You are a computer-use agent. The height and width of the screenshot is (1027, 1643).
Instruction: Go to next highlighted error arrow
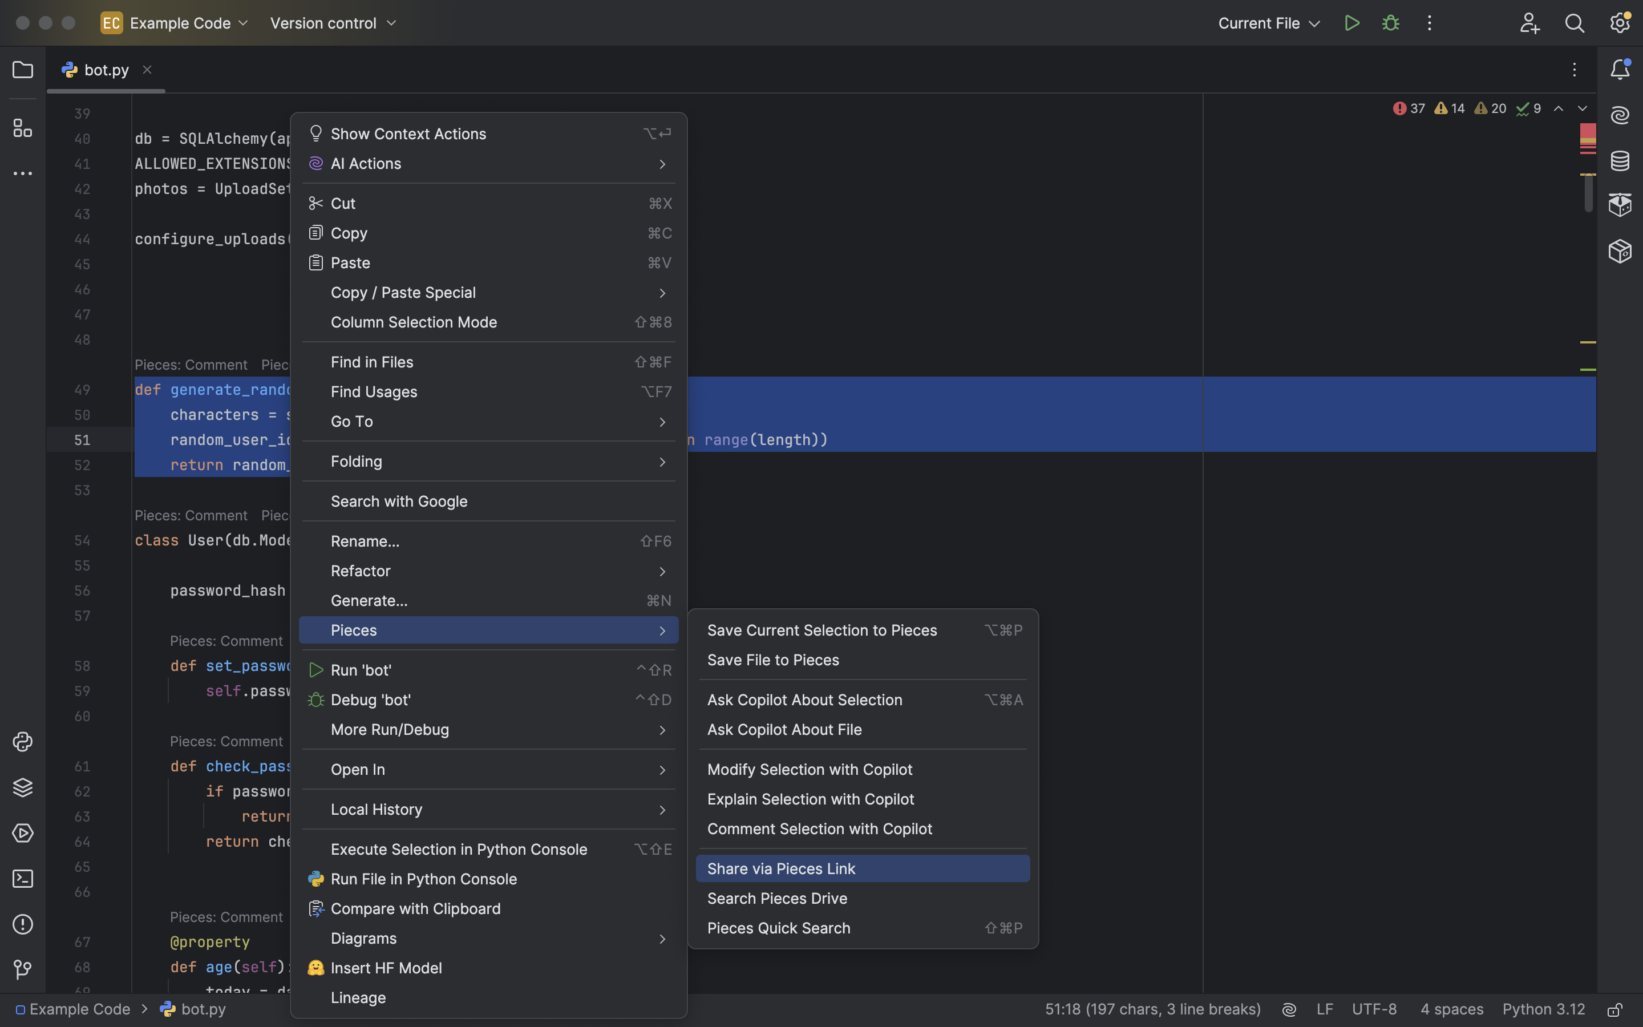pyautogui.click(x=1582, y=108)
